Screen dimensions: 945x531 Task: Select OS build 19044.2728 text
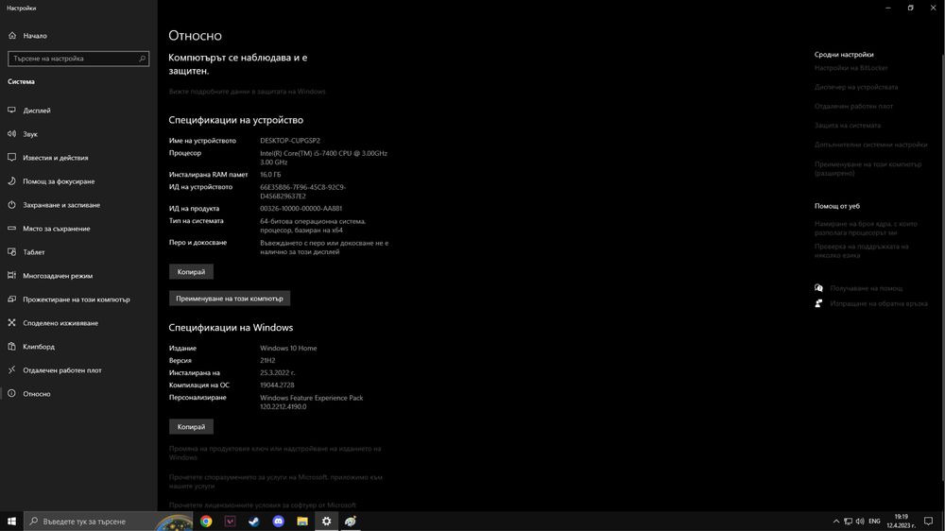[x=277, y=385]
